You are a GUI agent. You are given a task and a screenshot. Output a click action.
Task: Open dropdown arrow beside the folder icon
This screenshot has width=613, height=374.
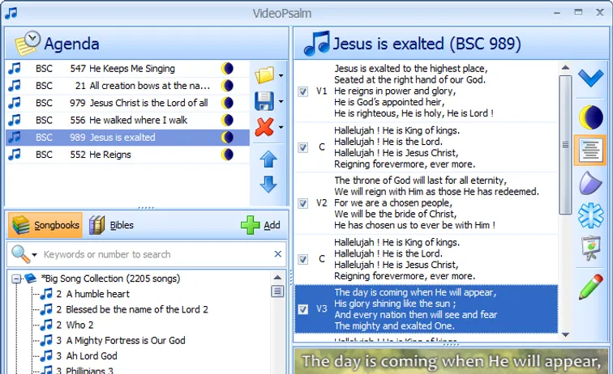point(281,76)
